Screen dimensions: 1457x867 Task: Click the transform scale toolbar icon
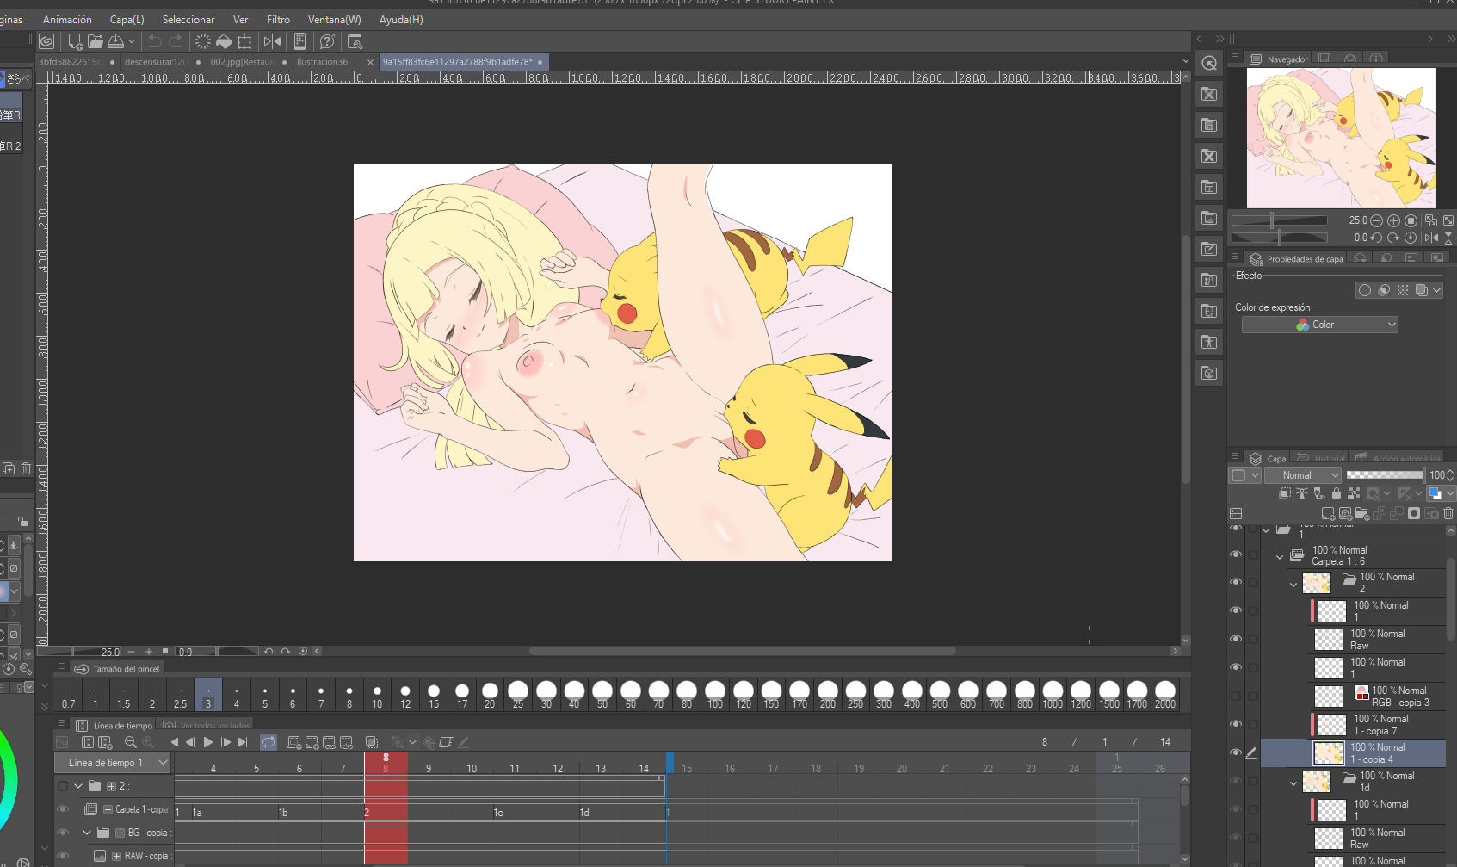coord(244,41)
